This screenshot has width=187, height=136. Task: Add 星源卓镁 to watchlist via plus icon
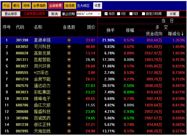69,40
